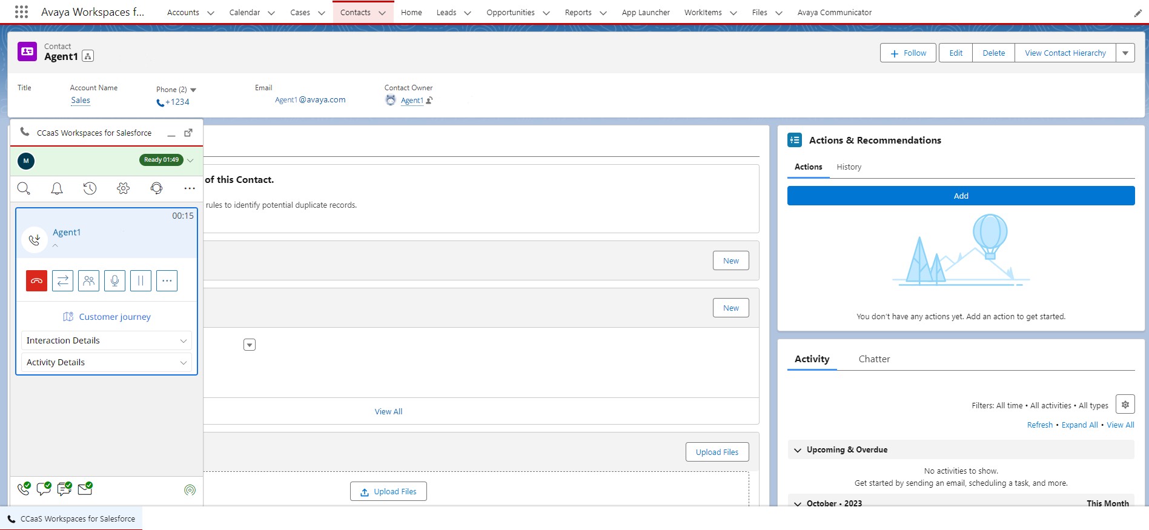The height and width of the screenshot is (530, 1149).
Task: Open notifications bell in softphone
Action: tap(57, 188)
